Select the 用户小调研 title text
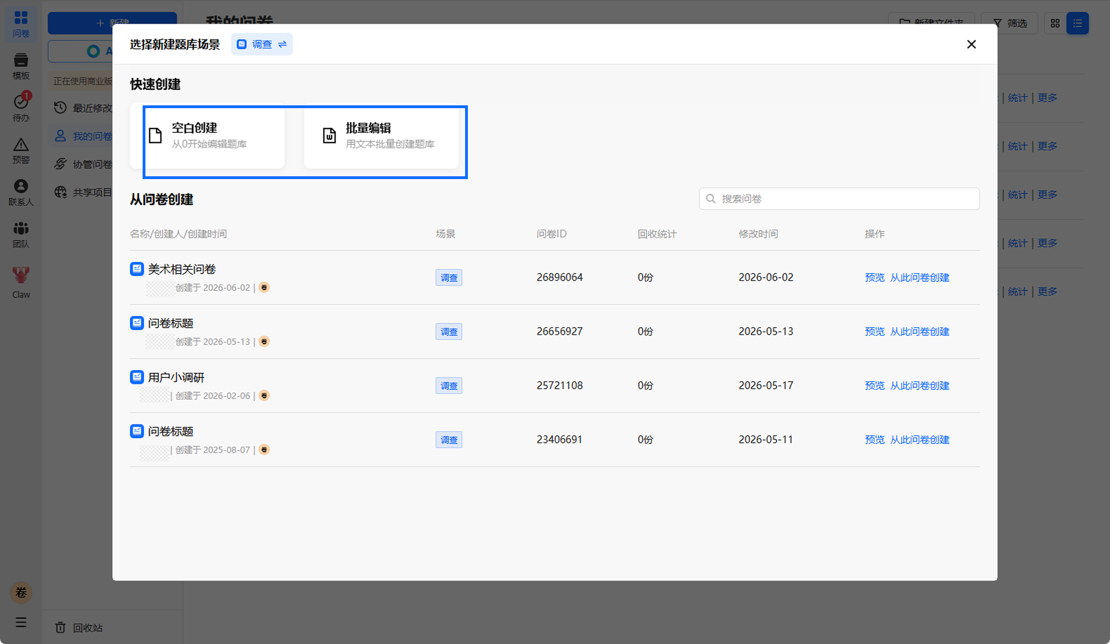This screenshot has height=644, width=1110. point(176,378)
